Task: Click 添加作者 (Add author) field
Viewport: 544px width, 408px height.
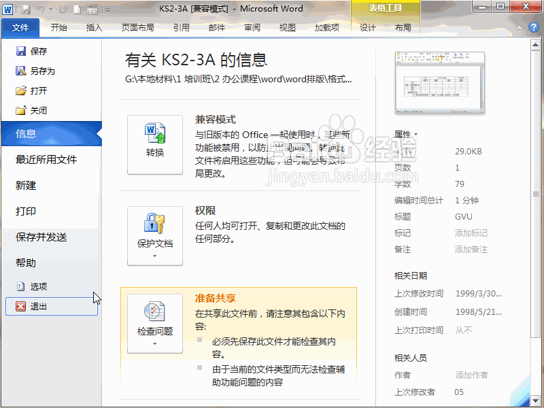Action: point(471,375)
